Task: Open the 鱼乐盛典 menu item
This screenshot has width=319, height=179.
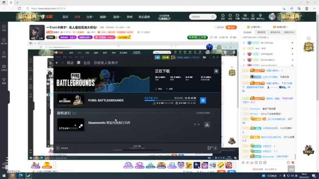Action: point(144,17)
